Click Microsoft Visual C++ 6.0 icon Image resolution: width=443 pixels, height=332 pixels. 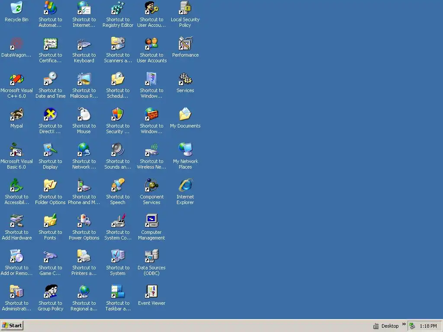pyautogui.click(x=16, y=79)
